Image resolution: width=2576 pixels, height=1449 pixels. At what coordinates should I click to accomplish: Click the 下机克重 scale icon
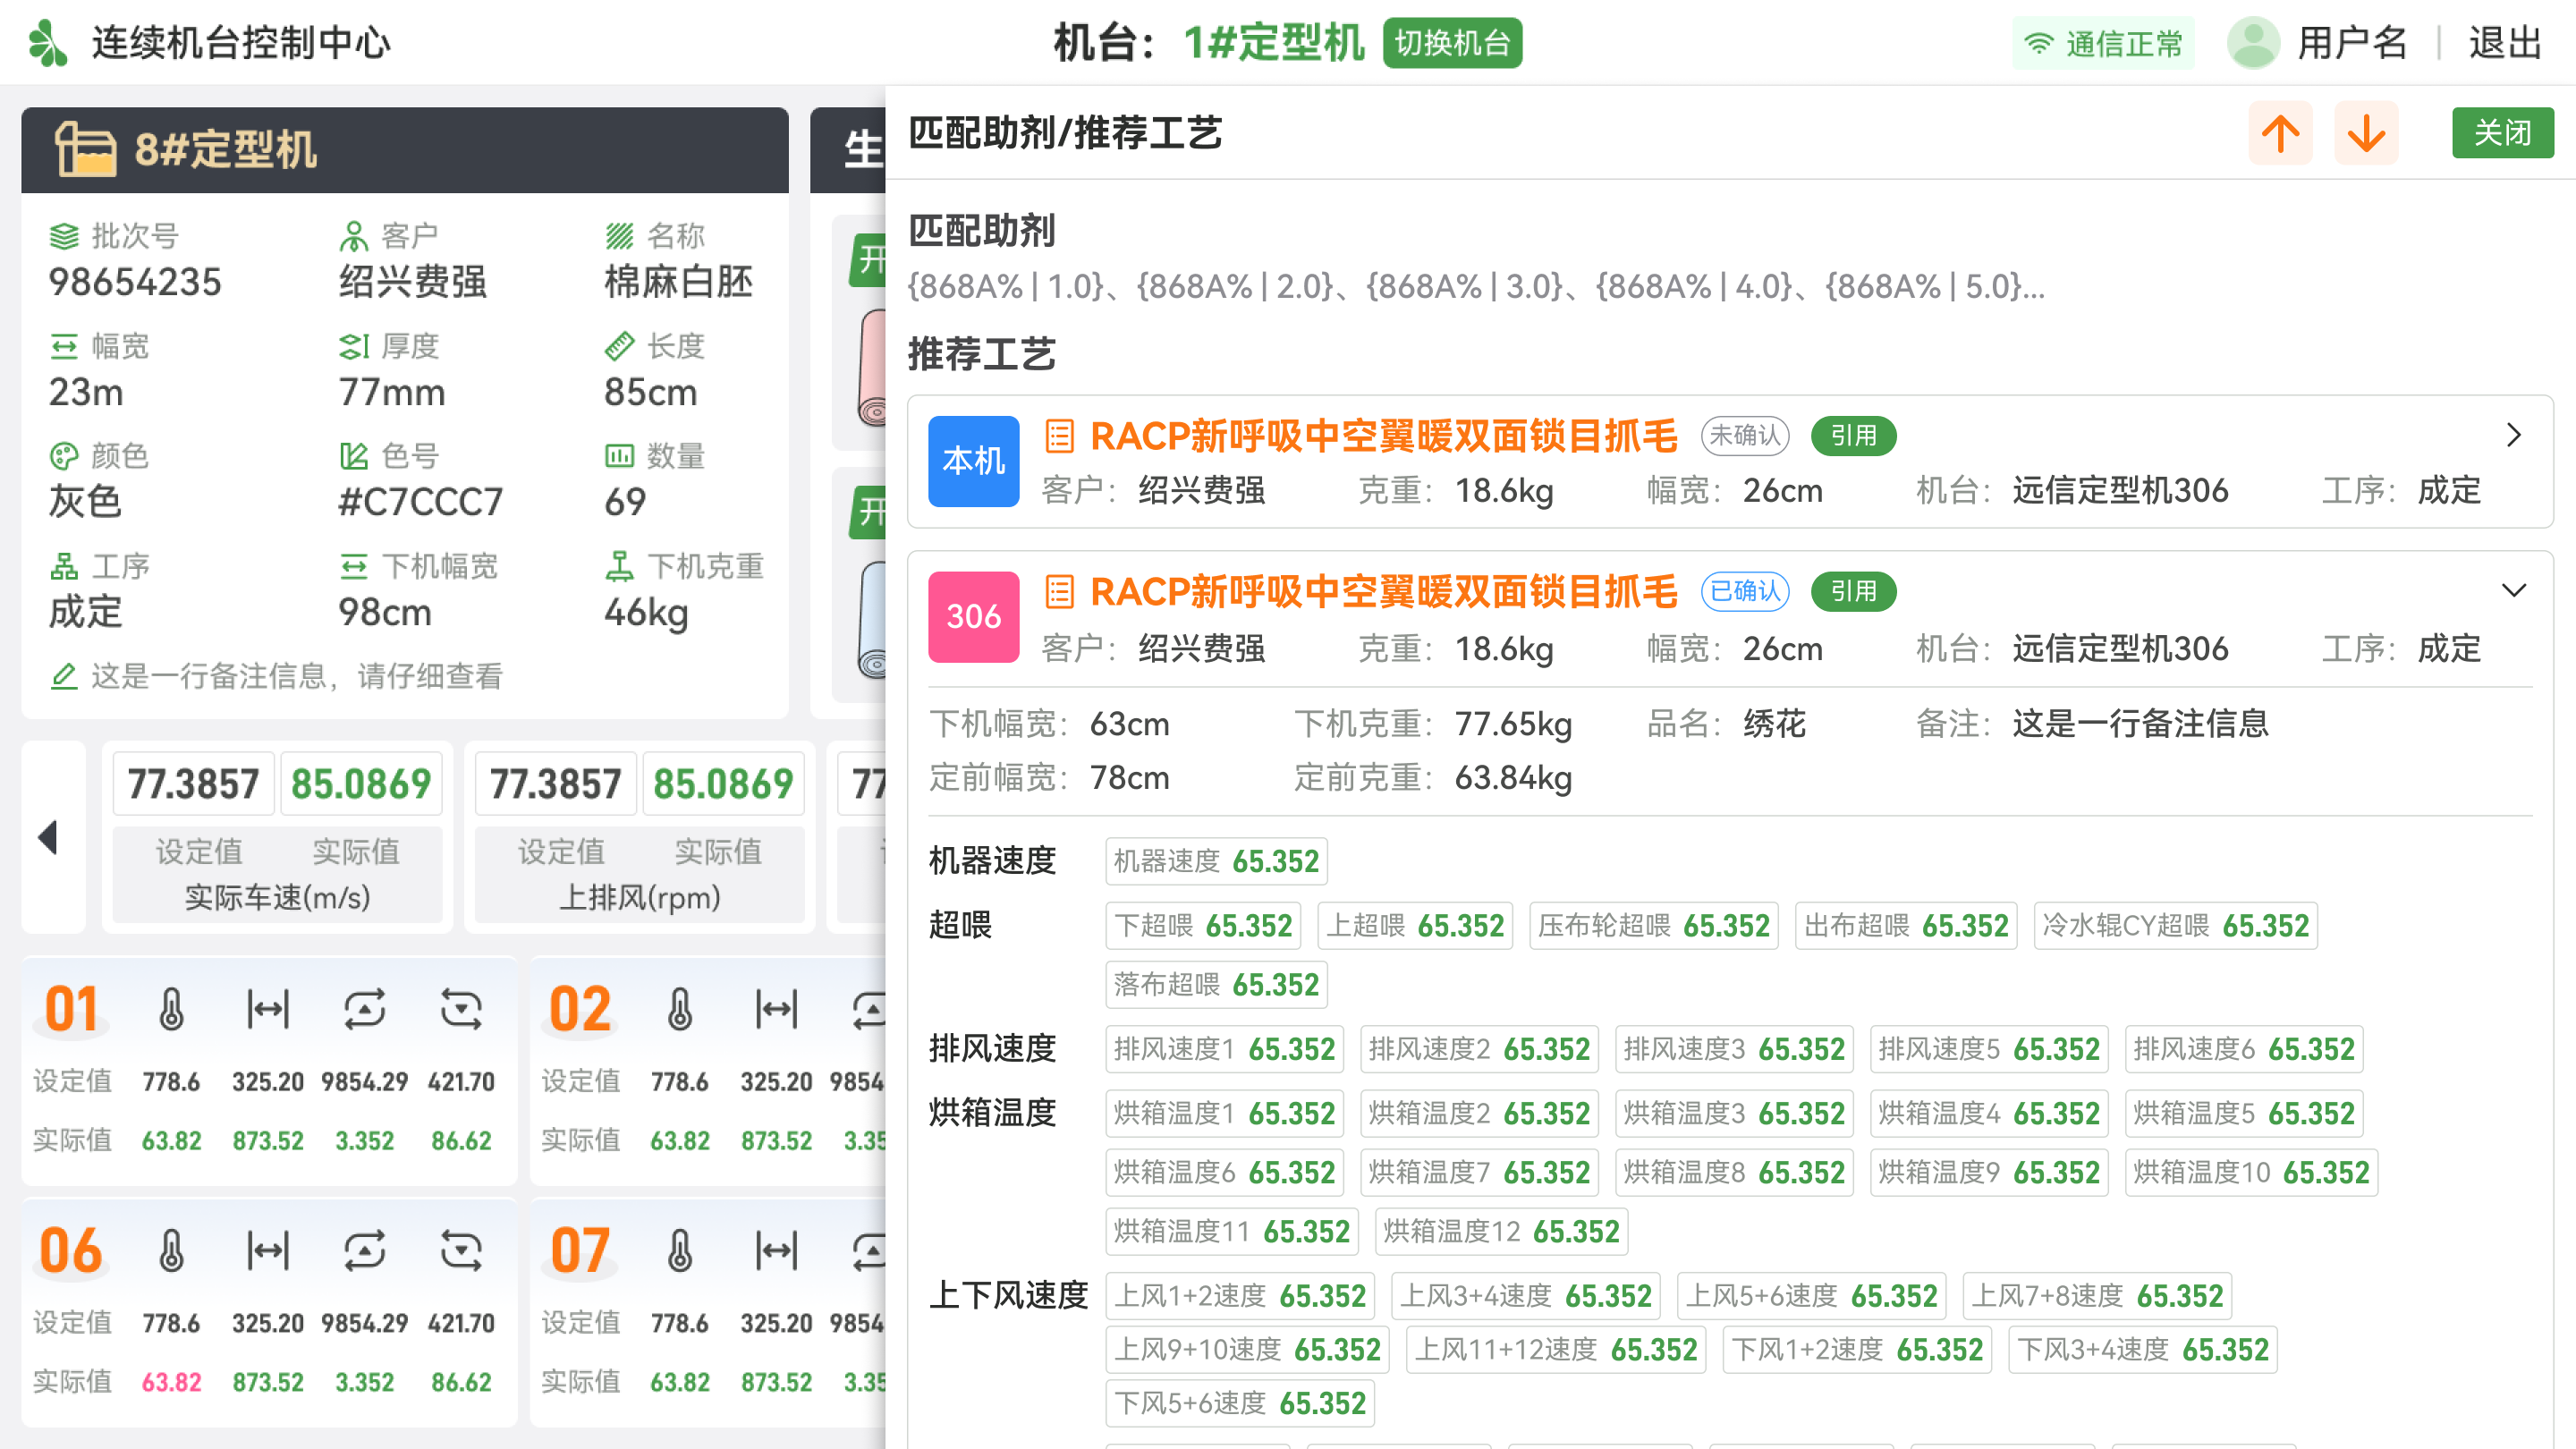tap(619, 567)
